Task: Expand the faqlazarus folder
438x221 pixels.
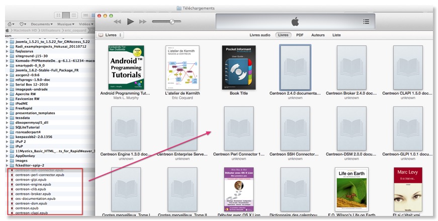Action: point(7,51)
